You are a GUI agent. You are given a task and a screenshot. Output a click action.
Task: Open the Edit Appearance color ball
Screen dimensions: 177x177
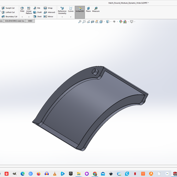tap(121, 22)
